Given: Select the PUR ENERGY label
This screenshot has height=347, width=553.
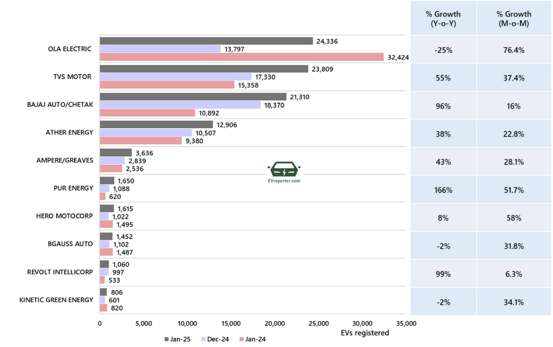Looking at the screenshot, I should [73, 188].
